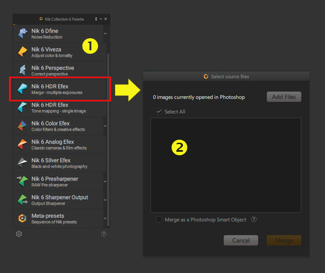Click the Nik 6 Presharpener icon

[x=22, y=181]
